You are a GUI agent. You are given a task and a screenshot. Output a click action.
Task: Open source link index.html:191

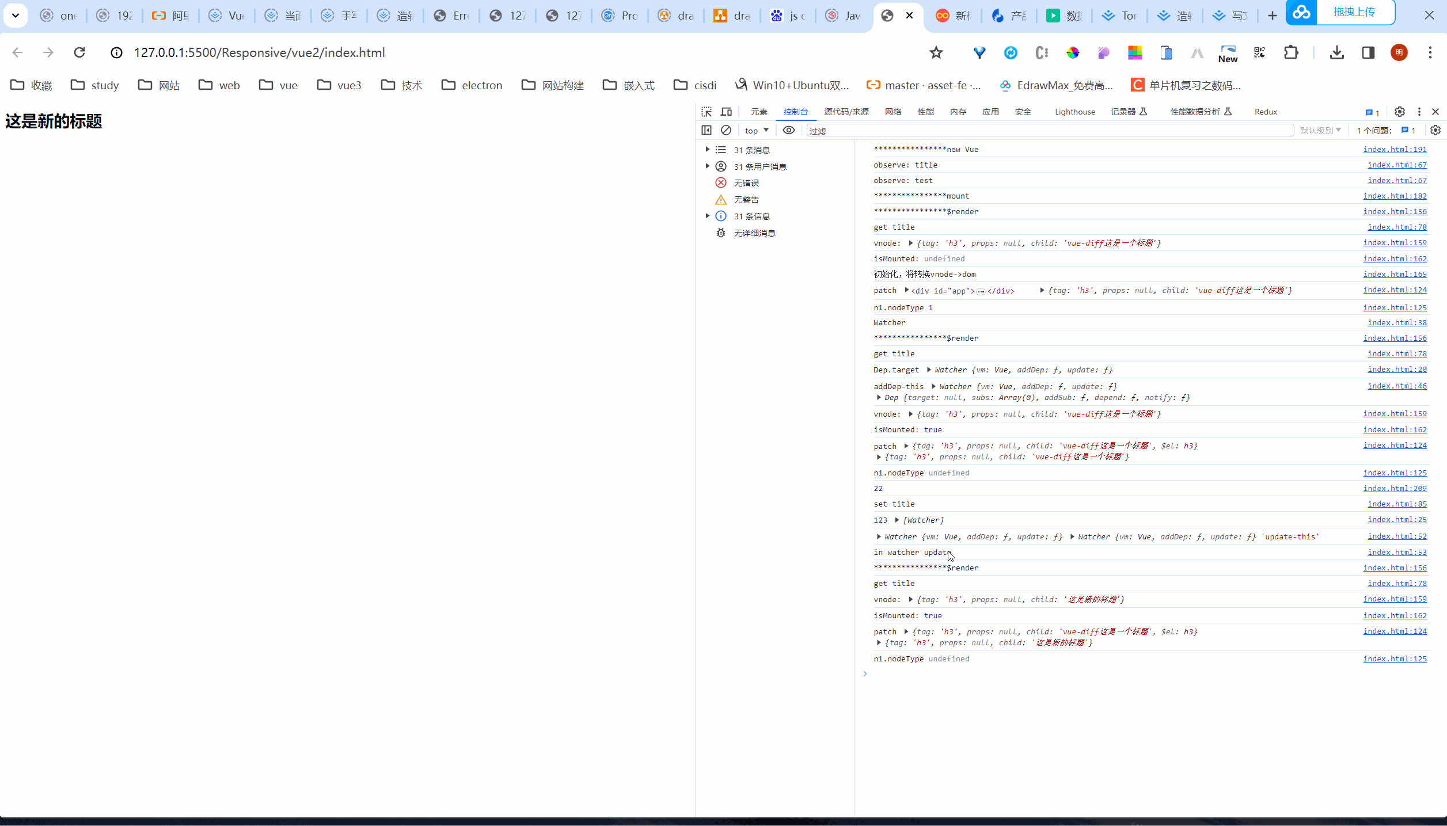(1395, 149)
